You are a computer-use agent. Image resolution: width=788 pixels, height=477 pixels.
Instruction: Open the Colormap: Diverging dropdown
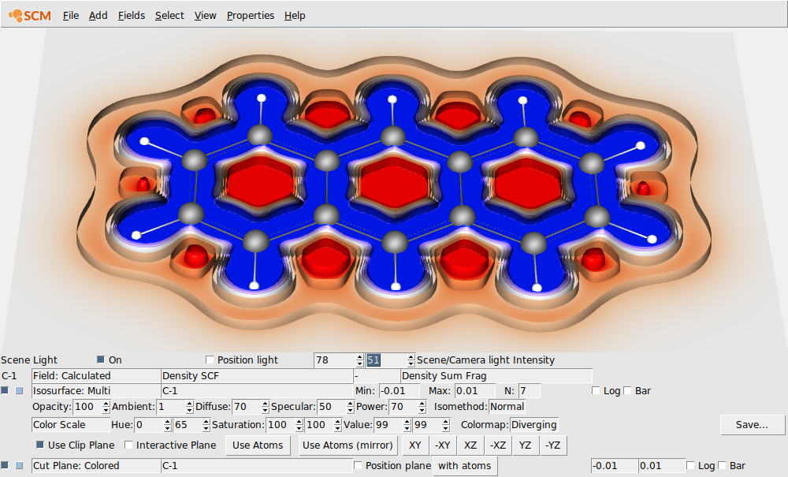tap(533, 425)
